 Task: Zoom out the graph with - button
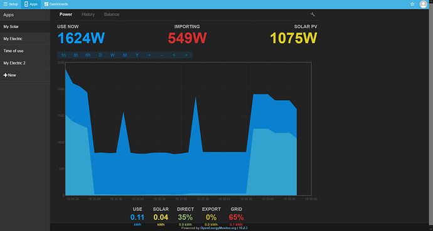tap(161, 55)
